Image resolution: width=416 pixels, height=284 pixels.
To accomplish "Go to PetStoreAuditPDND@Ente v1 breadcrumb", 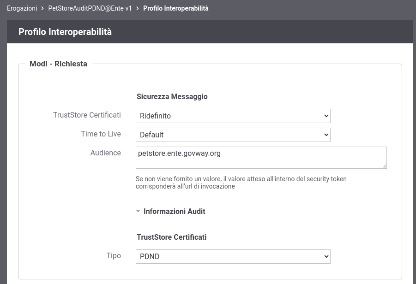I will click(90, 8).
